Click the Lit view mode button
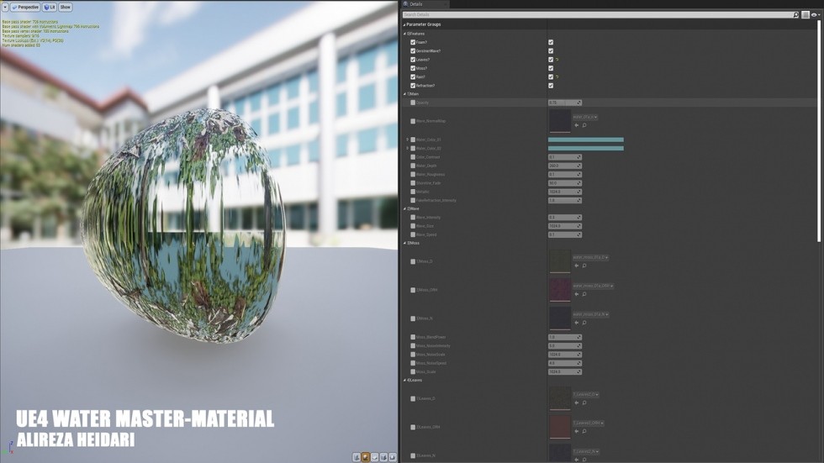Image resolution: width=824 pixels, height=463 pixels. coord(49,7)
